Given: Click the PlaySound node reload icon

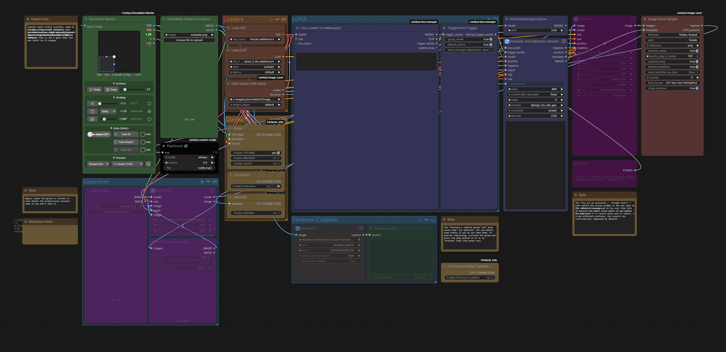Looking at the screenshot, I should pyautogui.click(x=186, y=146).
